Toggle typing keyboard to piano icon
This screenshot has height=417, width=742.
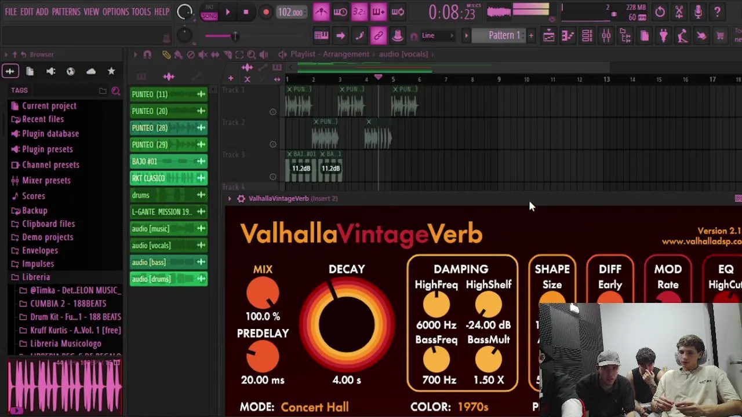321,35
